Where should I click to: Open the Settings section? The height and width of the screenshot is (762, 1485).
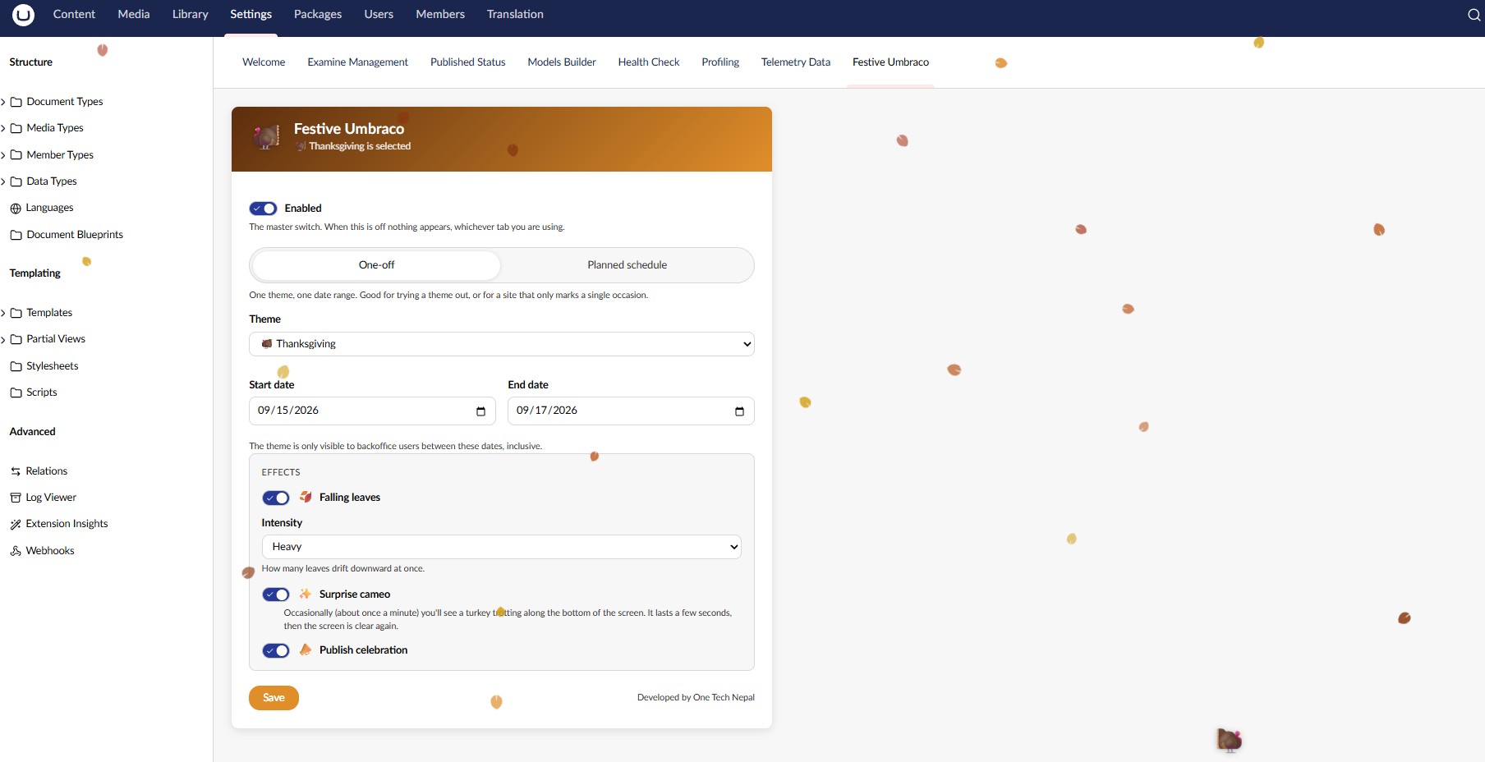pyautogui.click(x=251, y=15)
